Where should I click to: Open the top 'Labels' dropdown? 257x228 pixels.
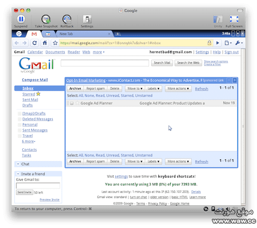pyautogui.click(x=153, y=89)
